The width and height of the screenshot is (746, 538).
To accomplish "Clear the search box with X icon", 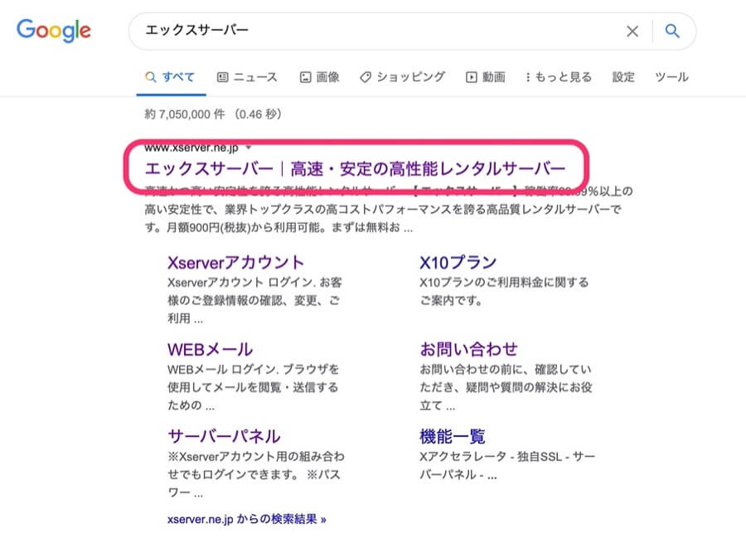I will coord(632,32).
